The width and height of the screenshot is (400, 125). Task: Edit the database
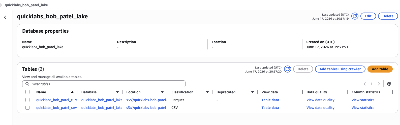[x=368, y=16]
